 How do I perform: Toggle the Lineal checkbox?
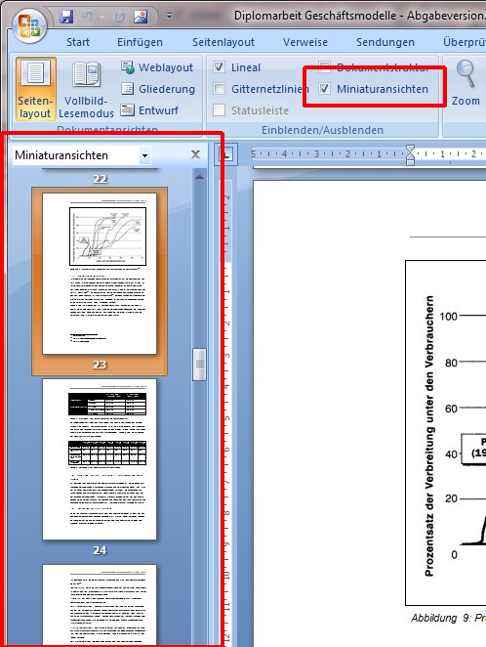[220, 67]
